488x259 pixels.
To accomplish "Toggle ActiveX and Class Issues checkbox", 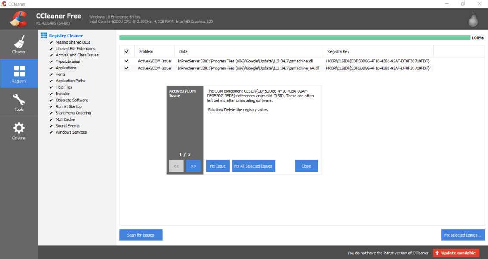I will (x=51, y=55).
